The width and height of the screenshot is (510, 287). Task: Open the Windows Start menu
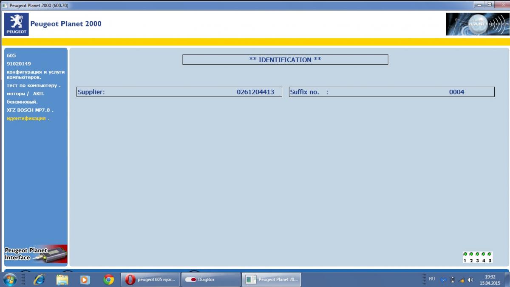pyautogui.click(x=9, y=279)
